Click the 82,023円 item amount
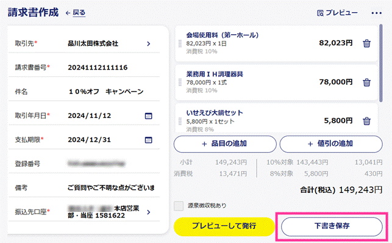This screenshot has height=243, width=392. coord(336,43)
